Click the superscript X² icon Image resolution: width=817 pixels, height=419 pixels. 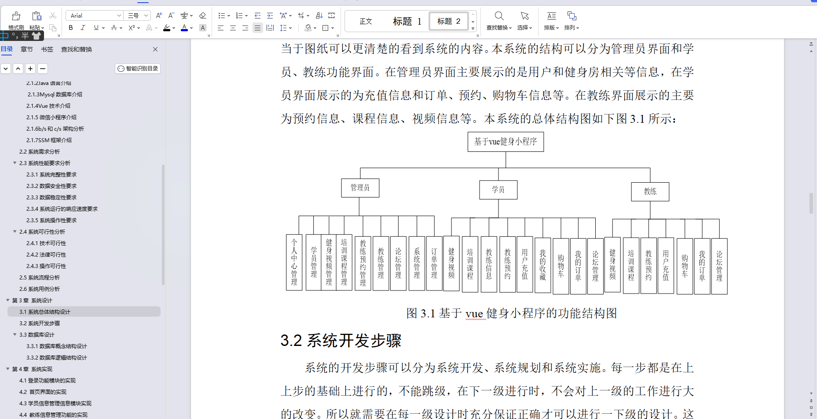(132, 28)
